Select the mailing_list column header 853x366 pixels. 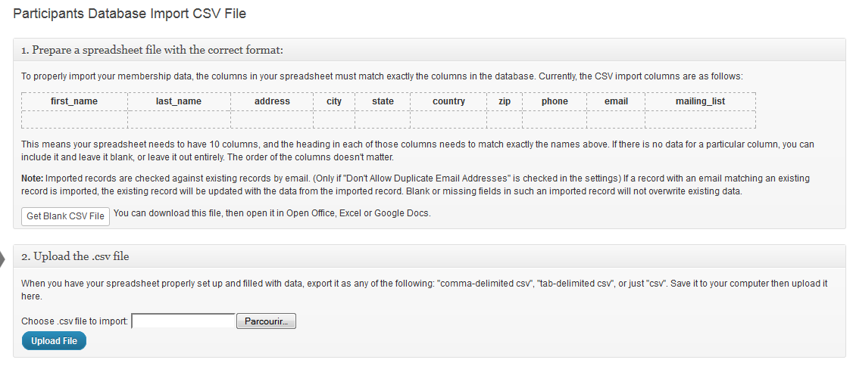700,101
